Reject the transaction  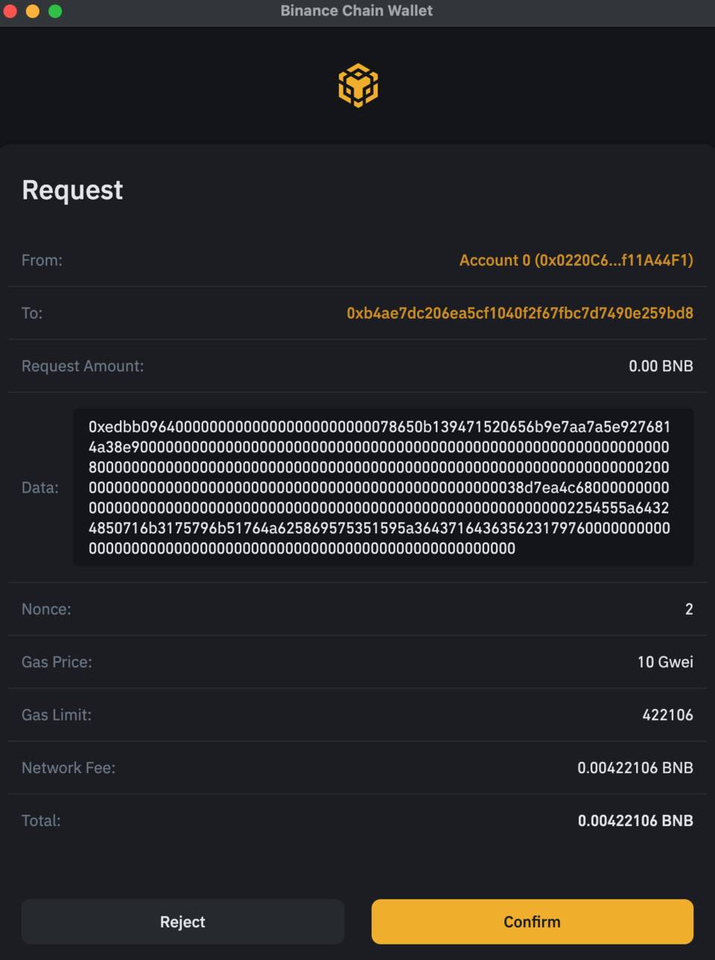click(182, 921)
